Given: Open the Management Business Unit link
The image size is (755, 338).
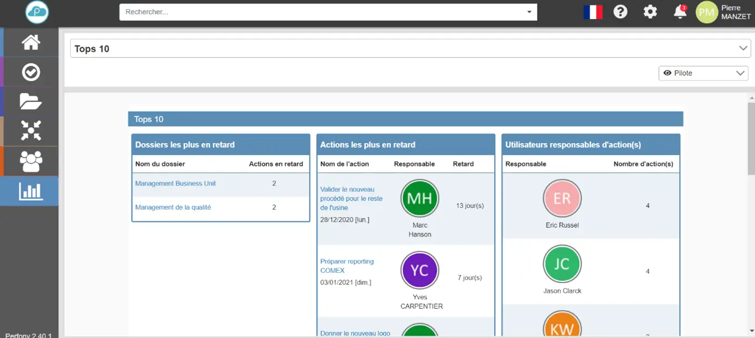Looking at the screenshot, I should click(175, 184).
